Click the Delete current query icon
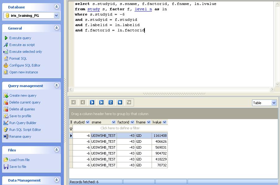This screenshot has height=185, width=280. tap(6, 102)
